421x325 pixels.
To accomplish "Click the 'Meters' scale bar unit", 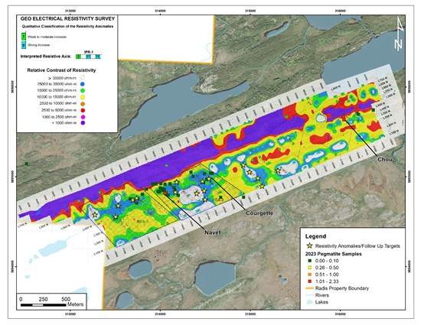I will [x=76, y=304].
